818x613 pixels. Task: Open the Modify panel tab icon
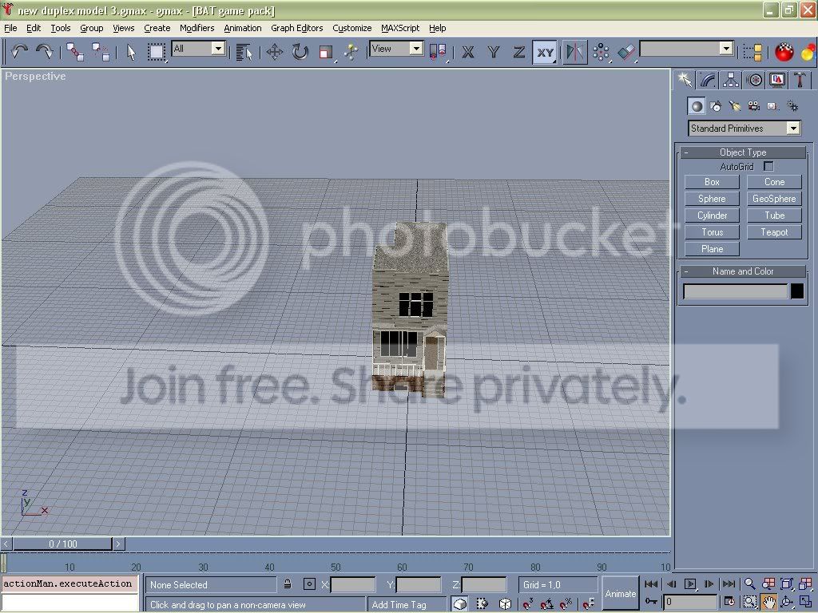pos(708,80)
